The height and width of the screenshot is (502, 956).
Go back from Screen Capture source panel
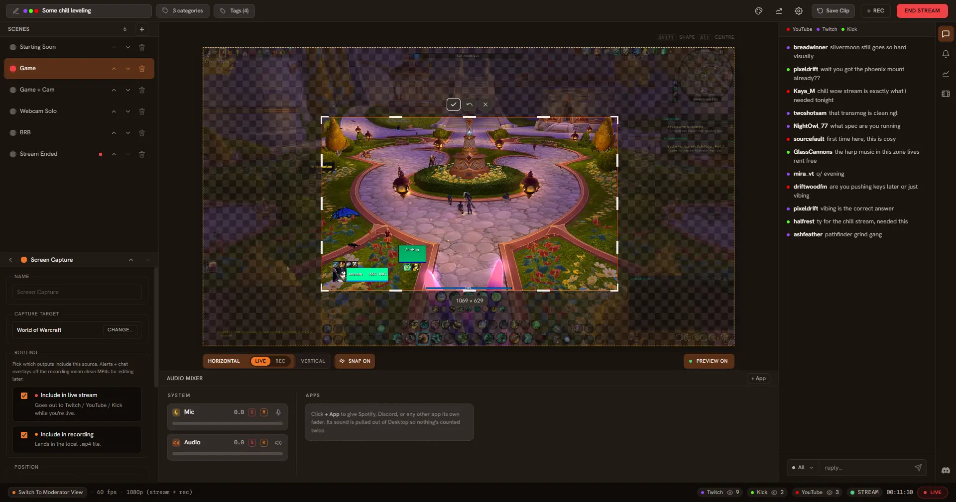click(x=10, y=260)
